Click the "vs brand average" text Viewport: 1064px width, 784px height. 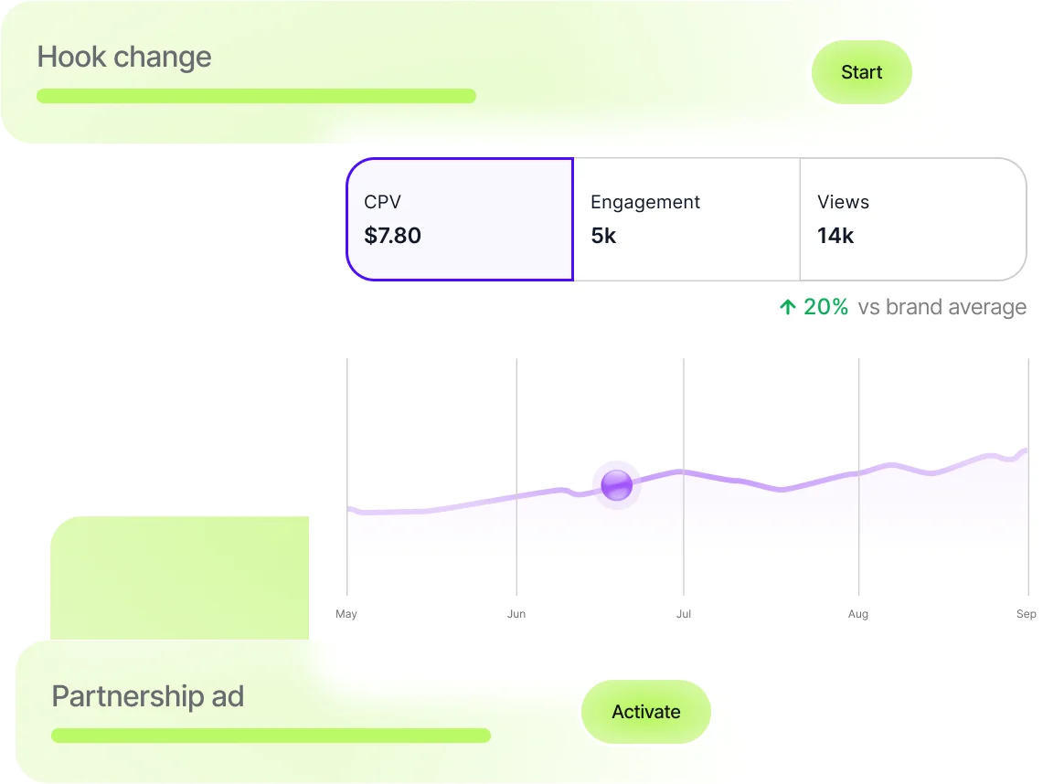pos(942,307)
